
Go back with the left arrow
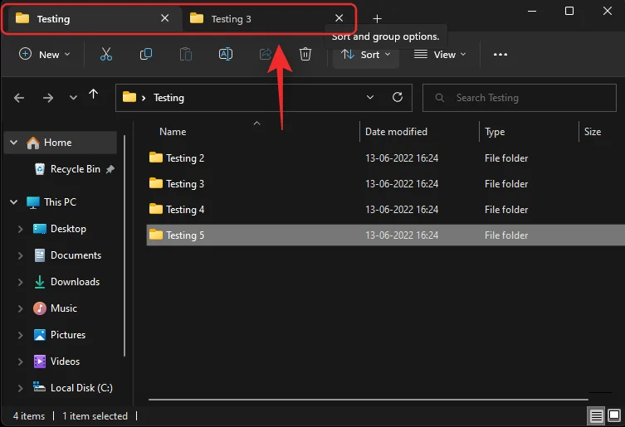coord(19,98)
